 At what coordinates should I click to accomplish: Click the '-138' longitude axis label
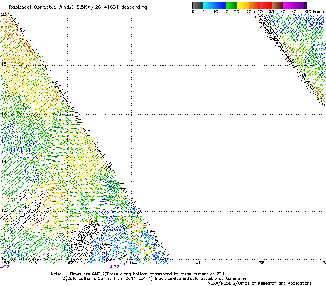tap(259, 263)
